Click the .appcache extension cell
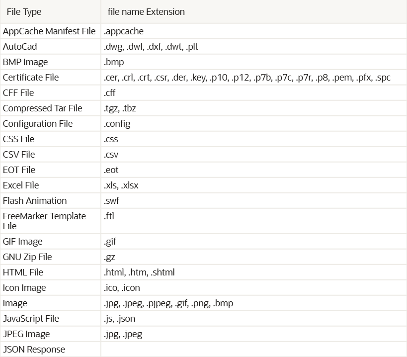 click(124, 31)
